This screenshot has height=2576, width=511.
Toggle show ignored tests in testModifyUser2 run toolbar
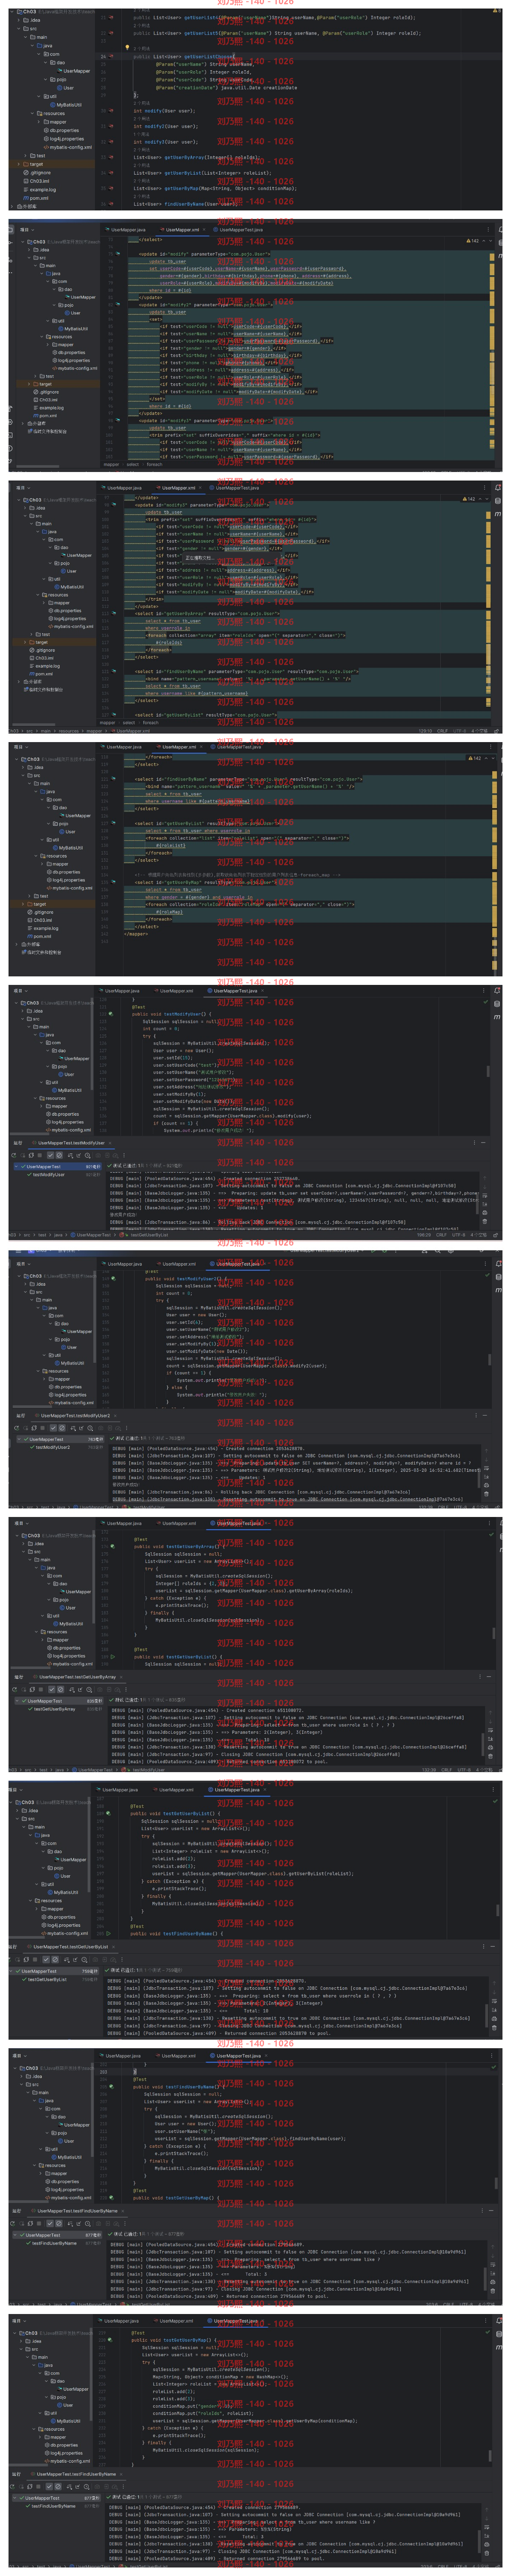[x=63, y=1427]
